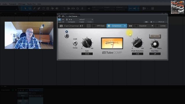Load the next preset with right arrow
The image size is (185, 104).
tap(71, 20)
